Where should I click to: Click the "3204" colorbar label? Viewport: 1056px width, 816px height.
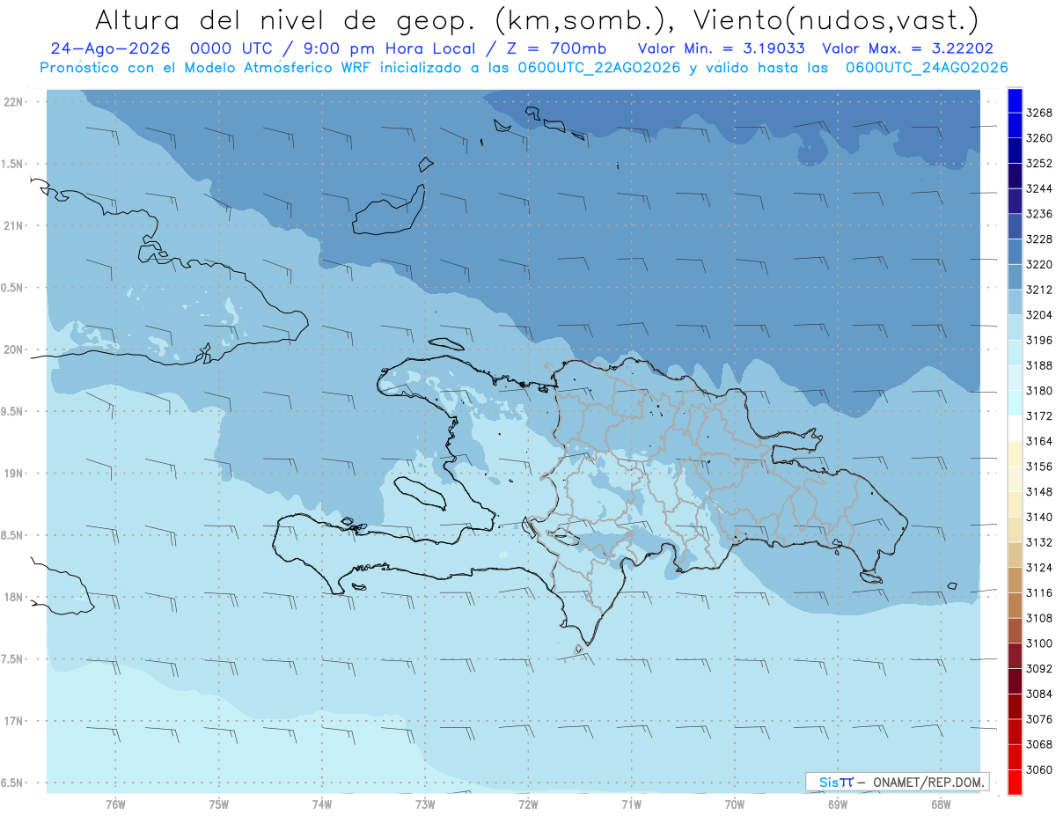tap(1039, 315)
